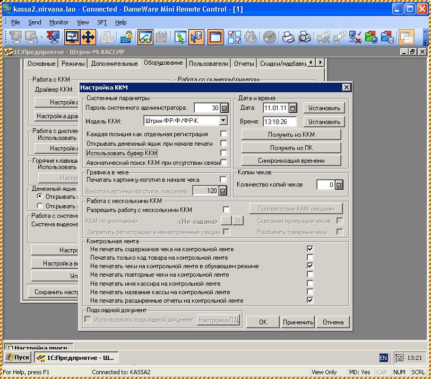Toggle the orange dashed border window icon
Screen dimensions: 431x379
coord(215,37)
